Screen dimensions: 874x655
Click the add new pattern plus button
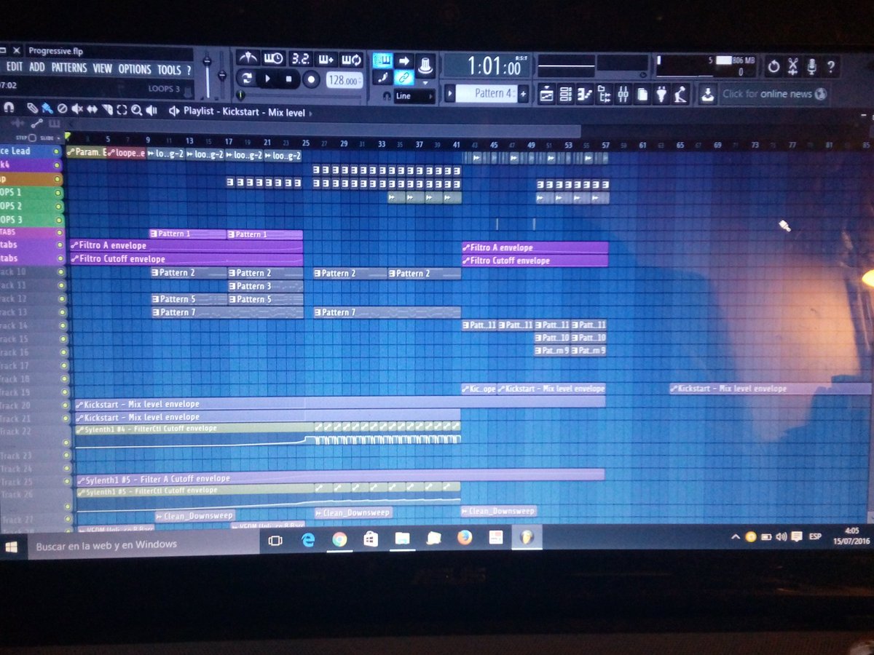(x=523, y=94)
